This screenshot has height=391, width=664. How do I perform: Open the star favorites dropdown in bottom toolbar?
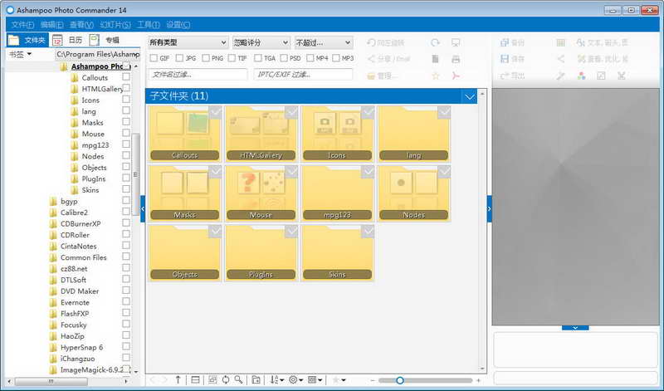pos(339,380)
